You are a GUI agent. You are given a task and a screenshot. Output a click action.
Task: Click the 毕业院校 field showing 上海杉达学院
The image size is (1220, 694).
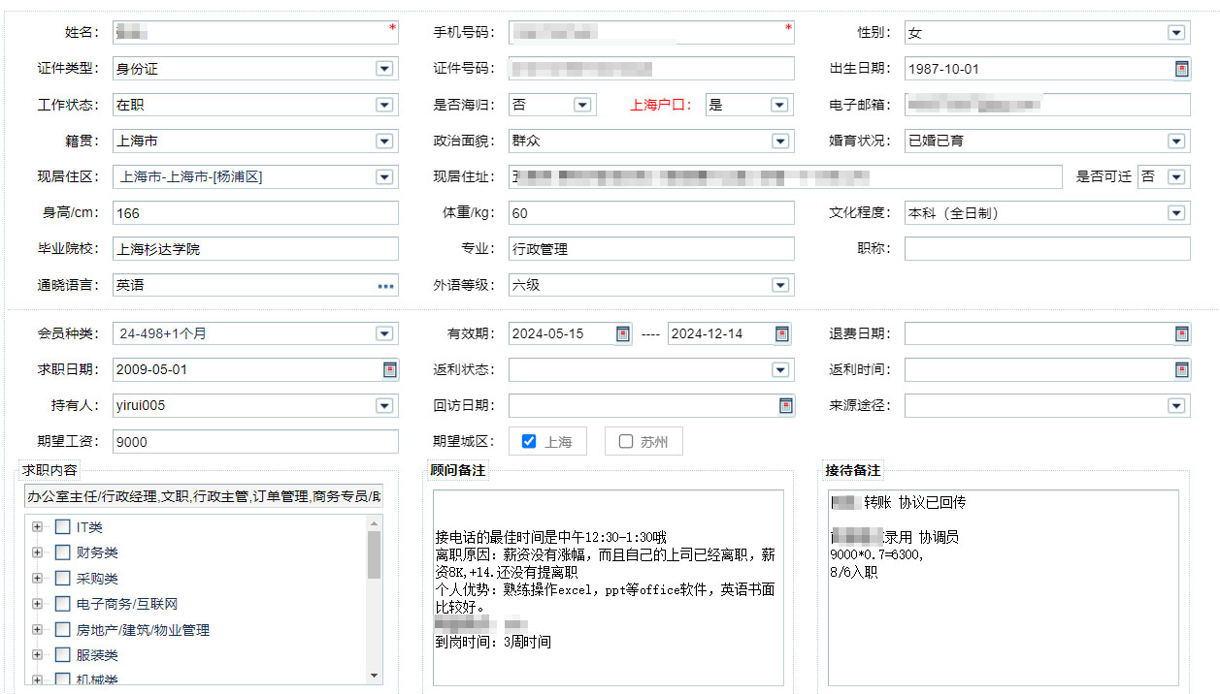255,249
